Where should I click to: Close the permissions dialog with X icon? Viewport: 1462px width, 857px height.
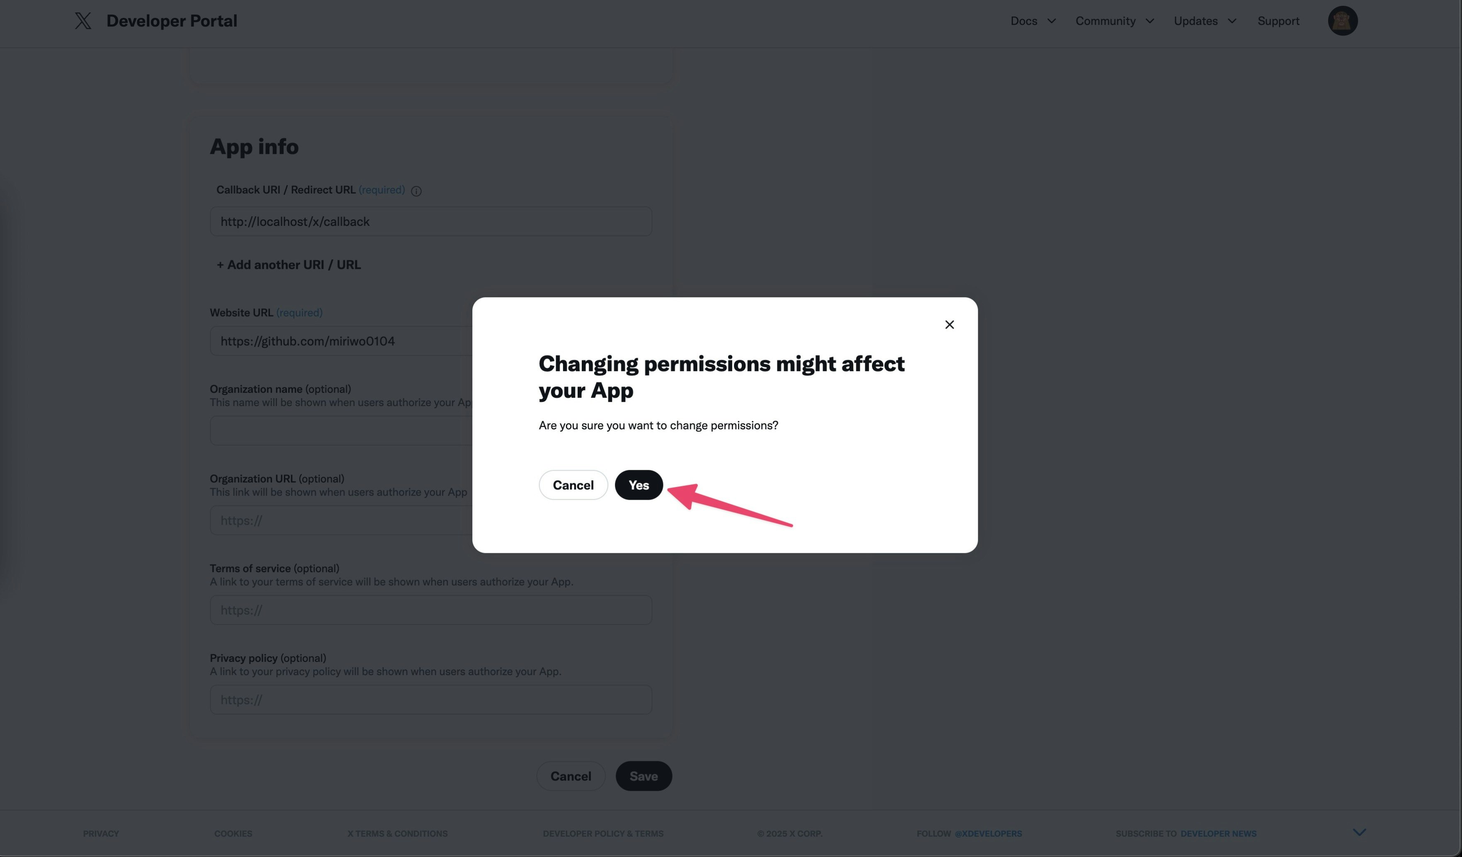click(949, 325)
